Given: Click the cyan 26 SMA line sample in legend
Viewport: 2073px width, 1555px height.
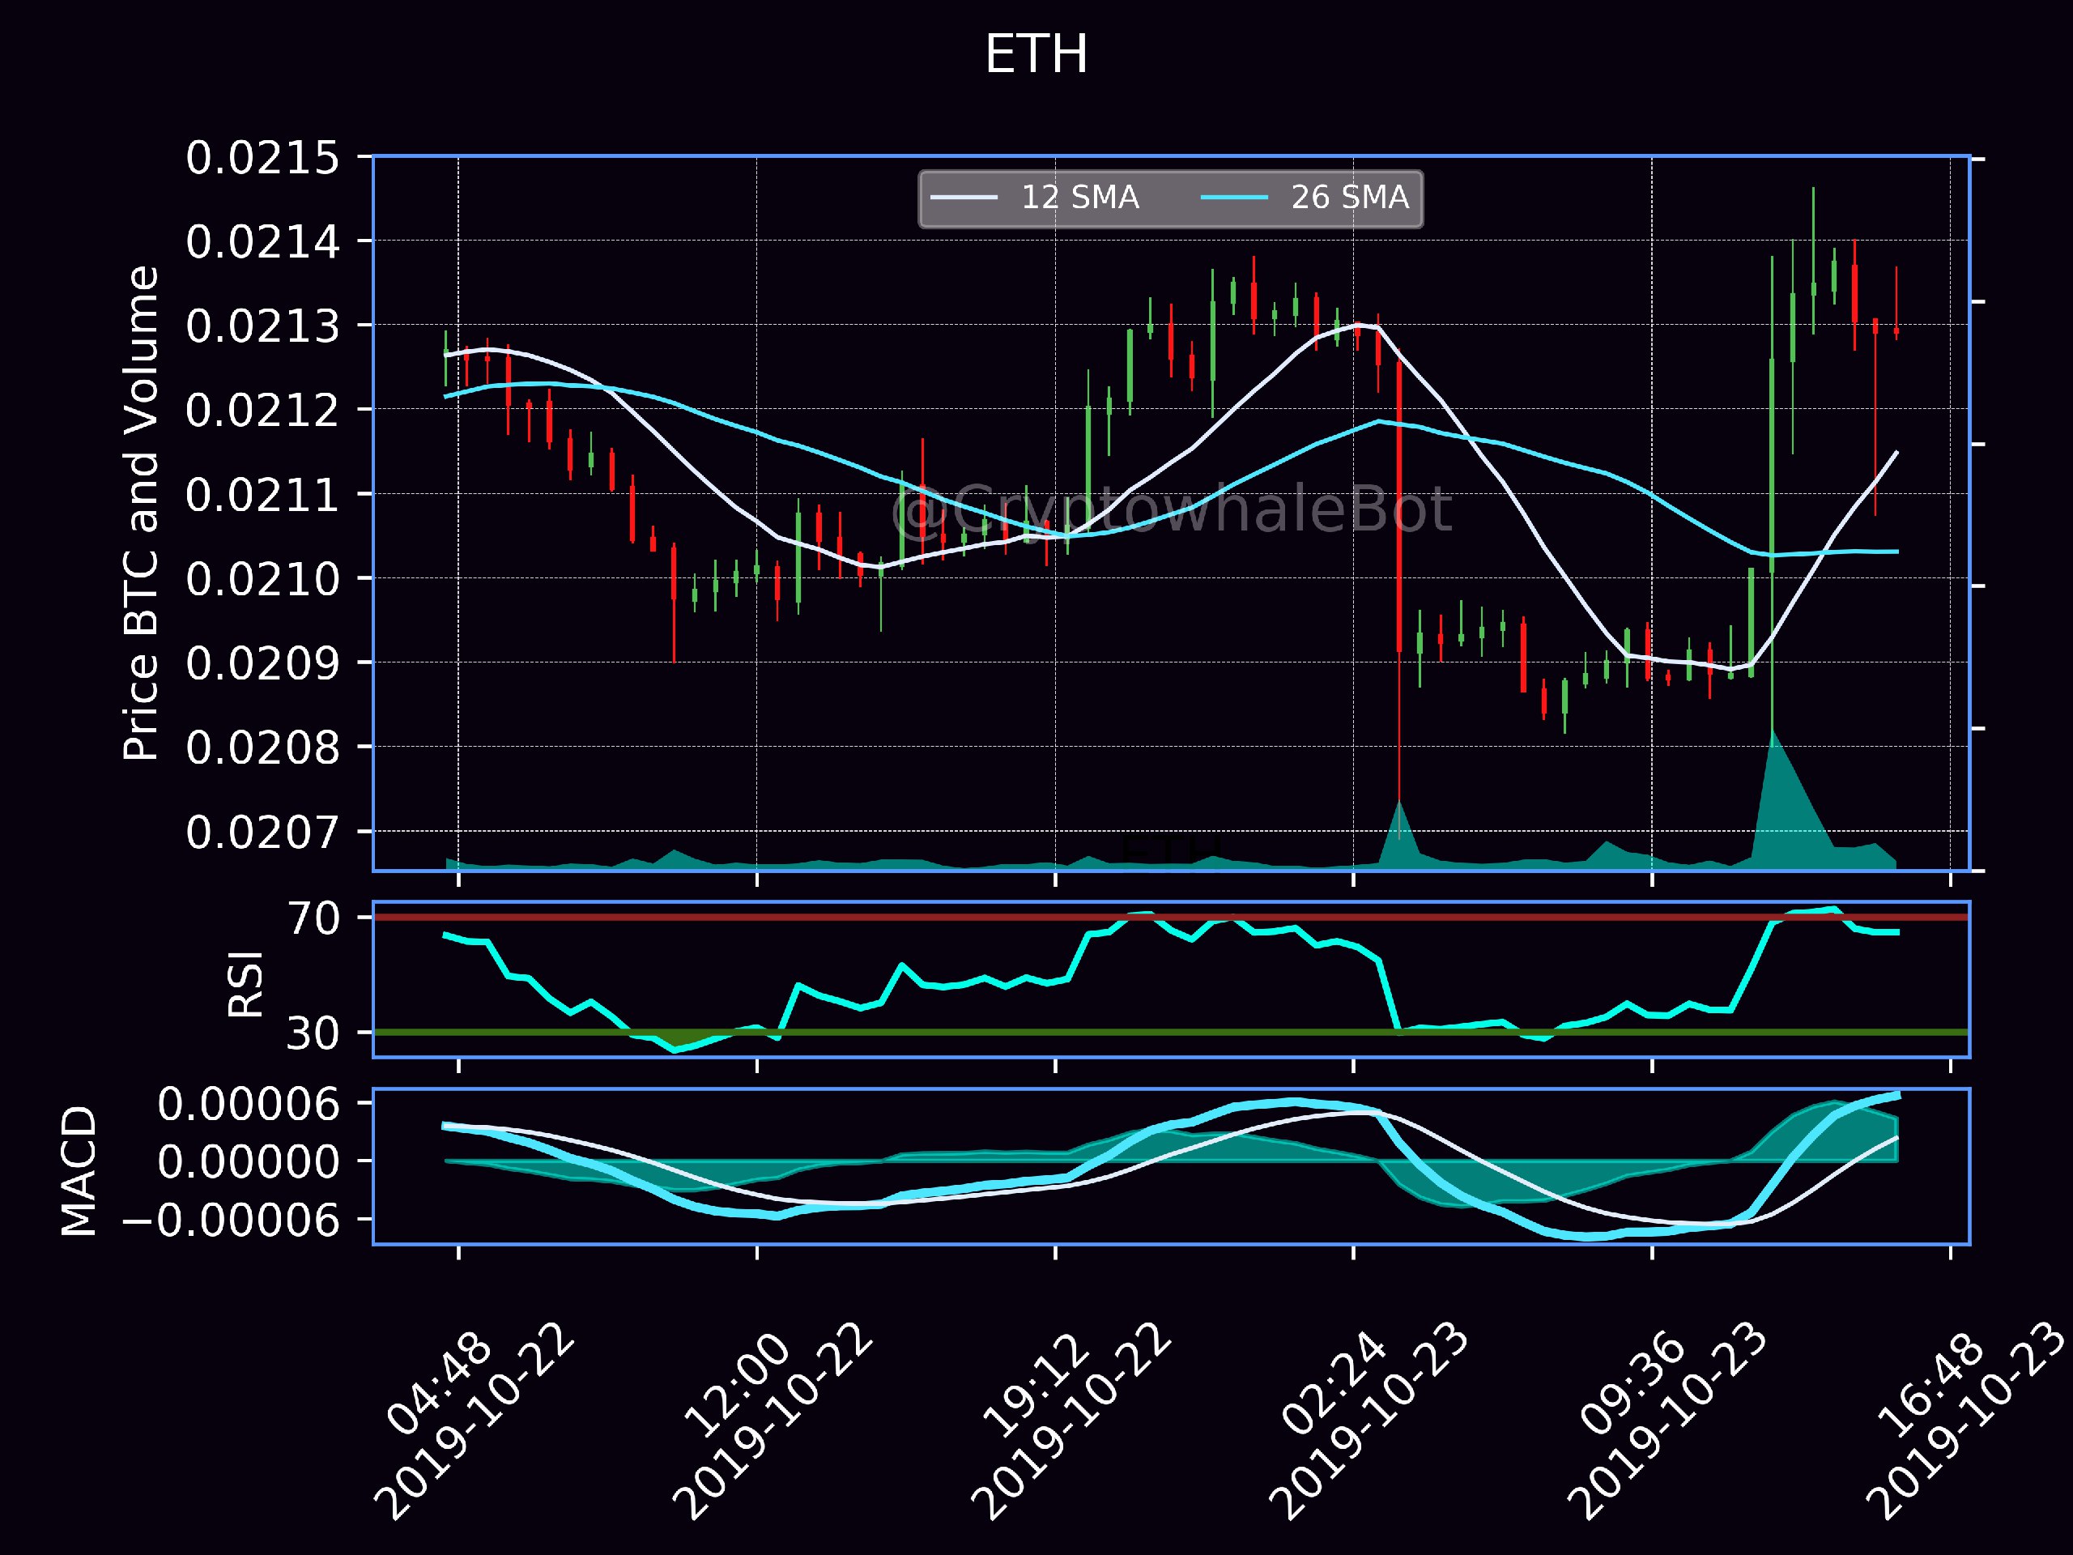Looking at the screenshot, I should pyautogui.click(x=1234, y=198).
